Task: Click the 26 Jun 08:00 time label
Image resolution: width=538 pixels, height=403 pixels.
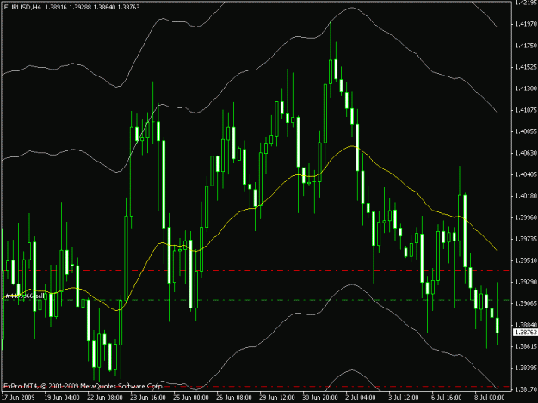Action: tap(234, 398)
